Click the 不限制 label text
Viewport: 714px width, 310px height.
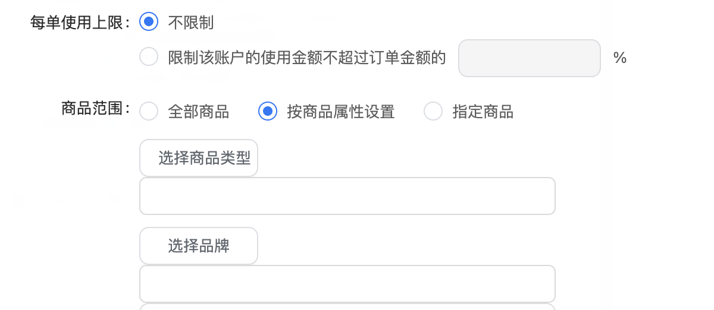click(x=191, y=23)
